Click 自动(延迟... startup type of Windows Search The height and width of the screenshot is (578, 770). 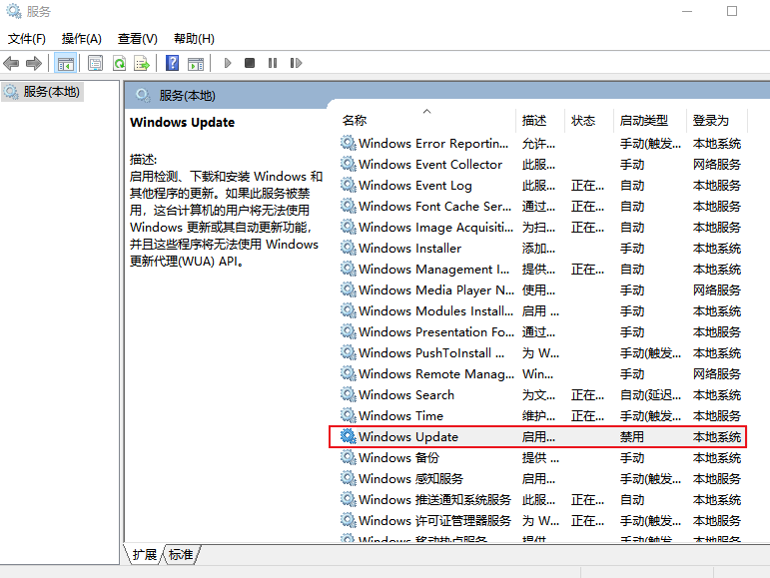650,395
